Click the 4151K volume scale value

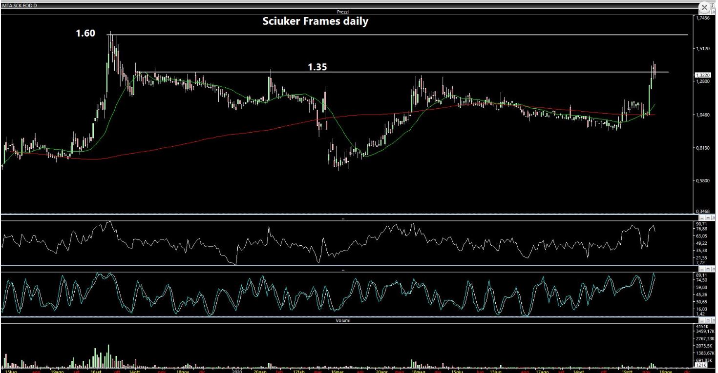click(702, 326)
